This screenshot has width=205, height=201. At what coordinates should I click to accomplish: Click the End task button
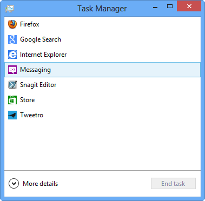pyautogui.click(x=173, y=184)
